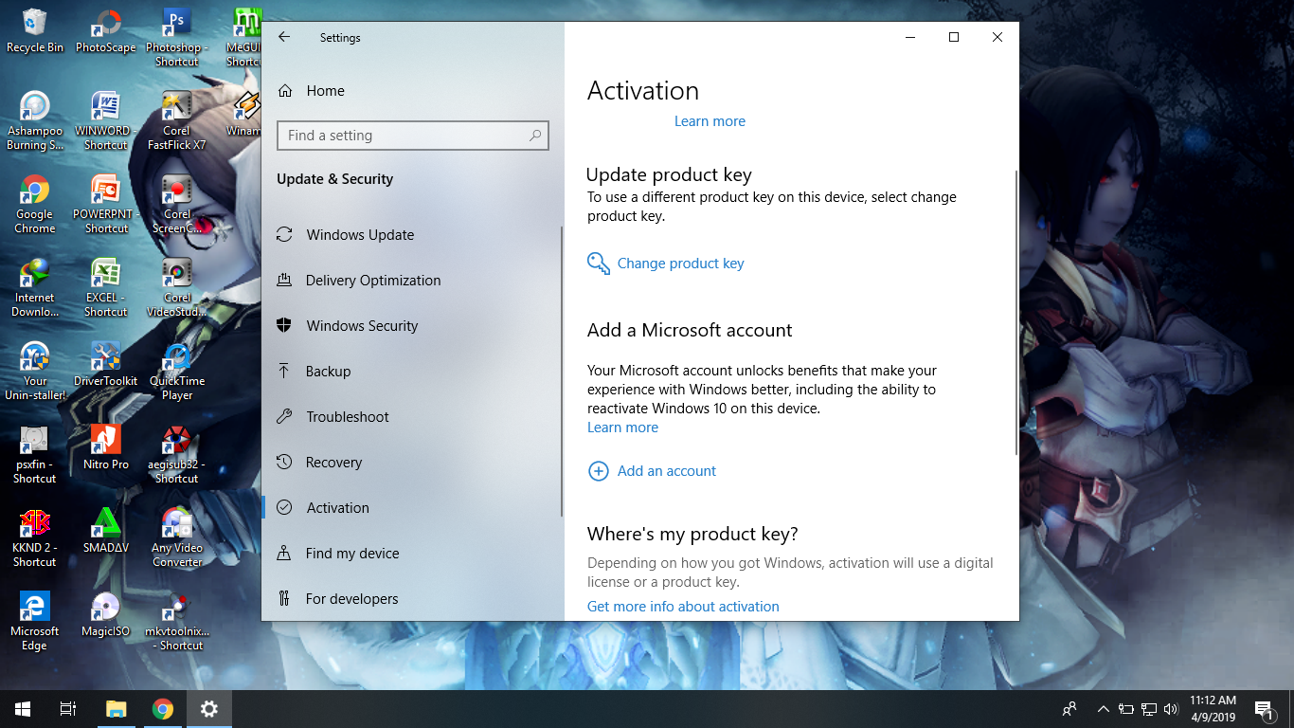This screenshot has width=1294, height=728.
Task: Open psxfin shortcut icon
Action: 35,455
